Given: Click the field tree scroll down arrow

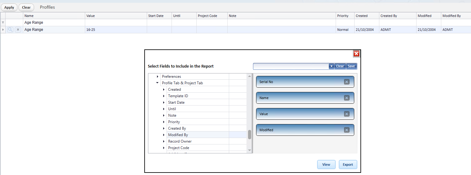Looking at the screenshot, I should click(250, 150).
